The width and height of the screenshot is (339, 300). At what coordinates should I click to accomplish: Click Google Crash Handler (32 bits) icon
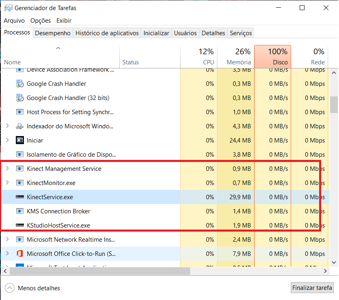click(x=20, y=98)
